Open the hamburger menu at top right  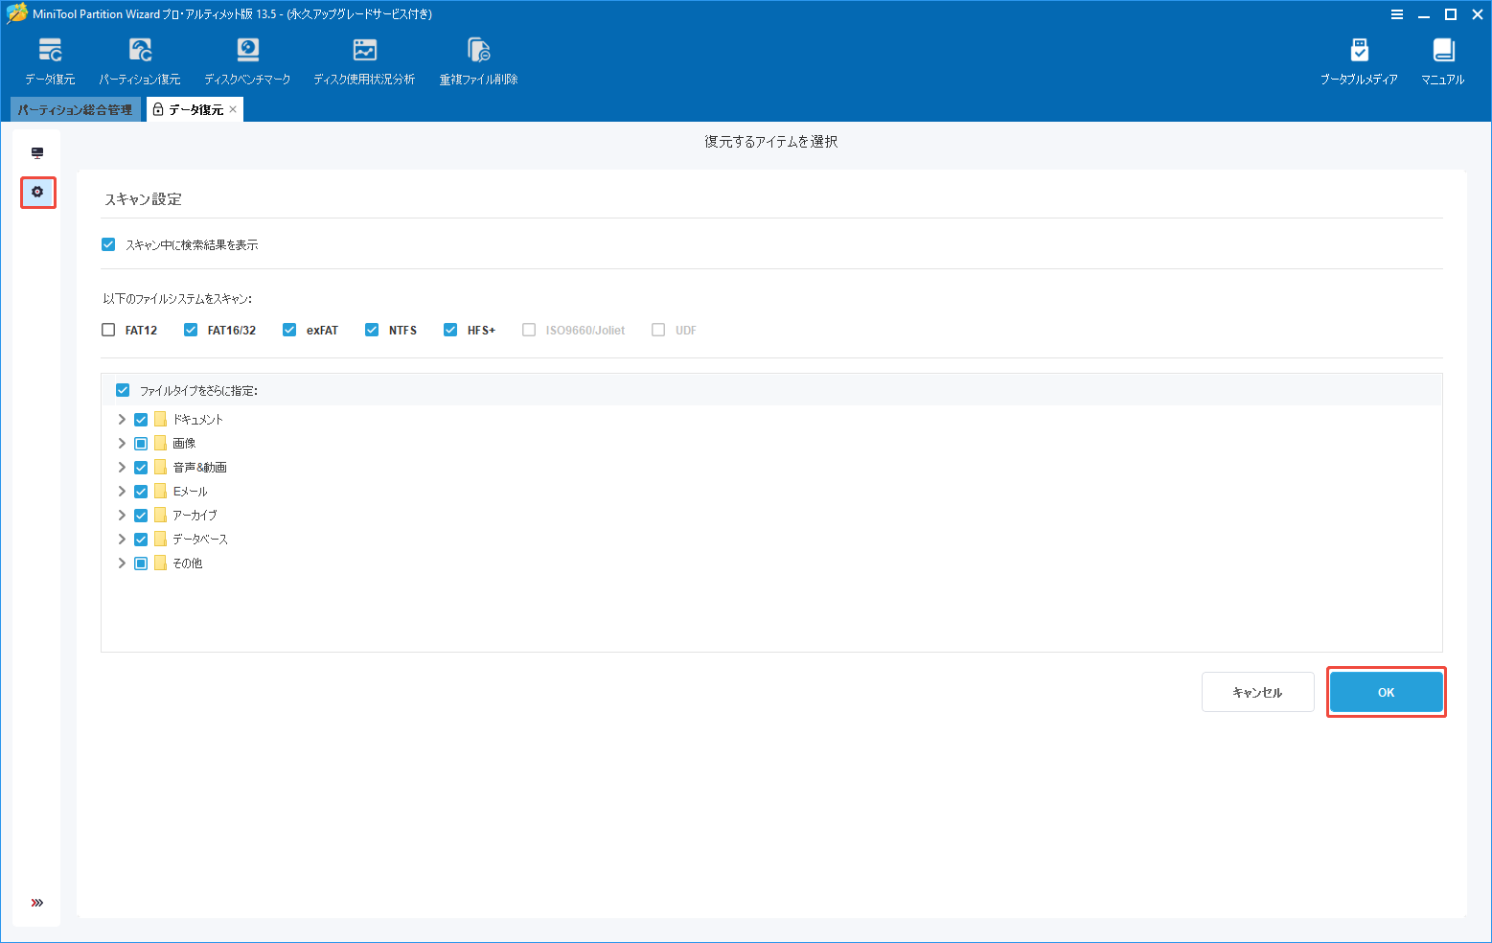coord(1399,14)
